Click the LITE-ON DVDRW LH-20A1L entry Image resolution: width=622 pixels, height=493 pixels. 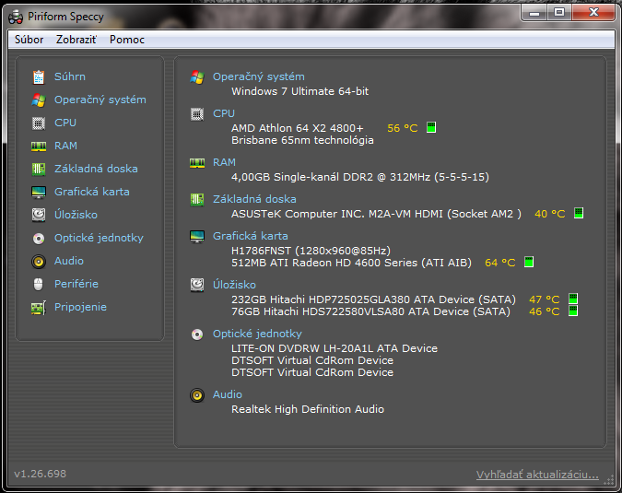coord(334,348)
